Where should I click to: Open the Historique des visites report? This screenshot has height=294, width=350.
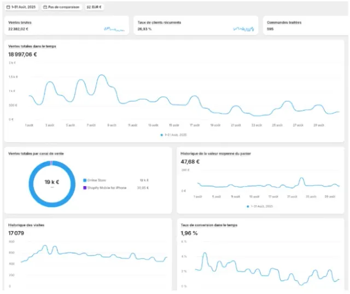click(26, 225)
